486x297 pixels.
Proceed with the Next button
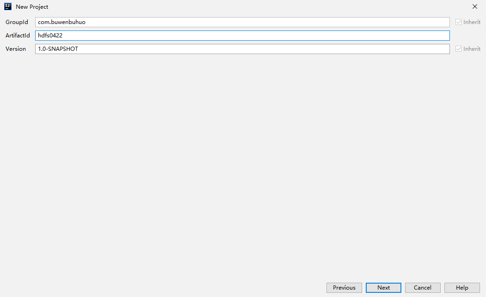click(383, 288)
